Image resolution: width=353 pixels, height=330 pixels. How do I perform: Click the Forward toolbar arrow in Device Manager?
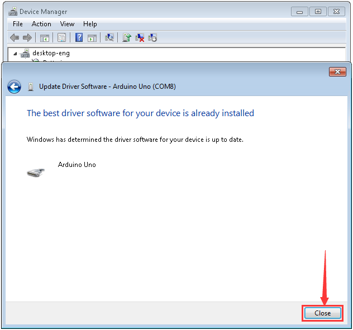[27, 38]
